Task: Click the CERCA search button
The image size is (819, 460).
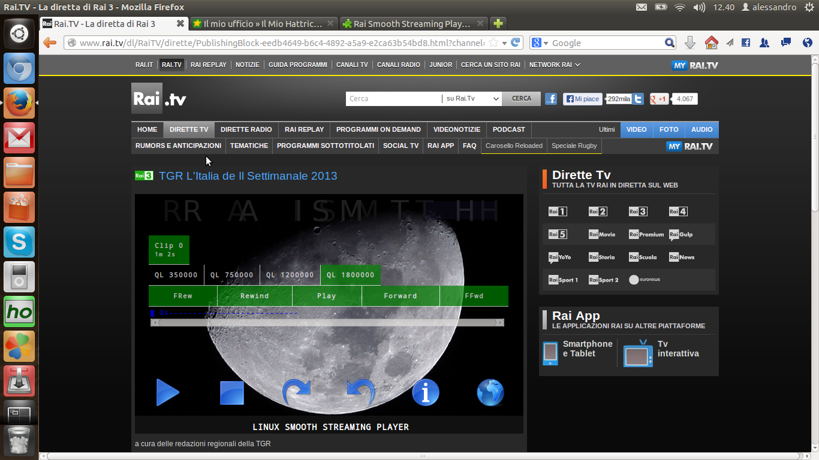Action: pyautogui.click(x=521, y=99)
